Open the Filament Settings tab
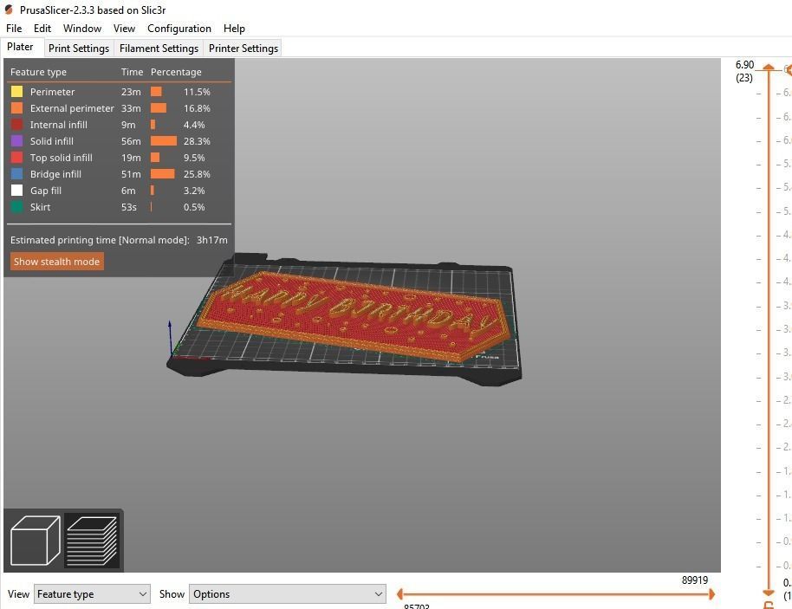 click(x=159, y=48)
